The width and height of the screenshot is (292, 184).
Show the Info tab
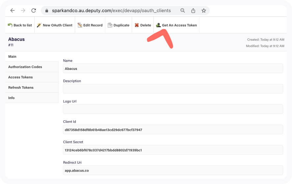point(32,98)
